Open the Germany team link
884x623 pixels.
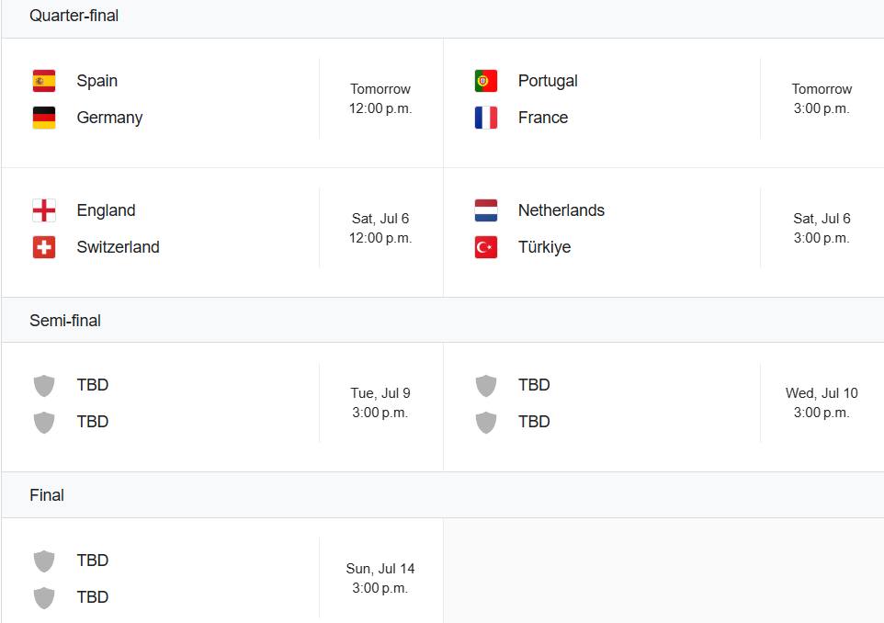coord(109,118)
